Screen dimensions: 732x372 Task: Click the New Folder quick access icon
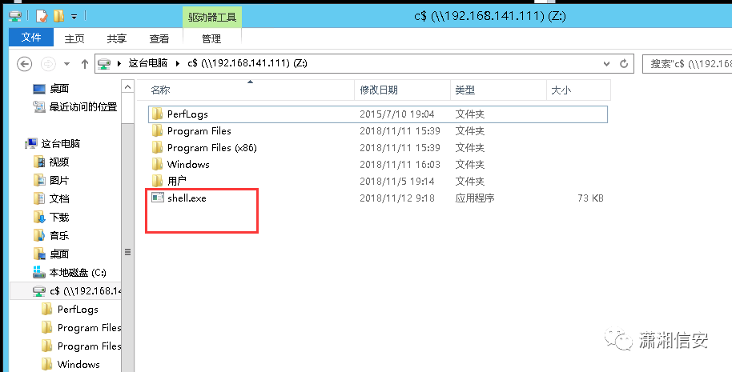click(x=58, y=16)
